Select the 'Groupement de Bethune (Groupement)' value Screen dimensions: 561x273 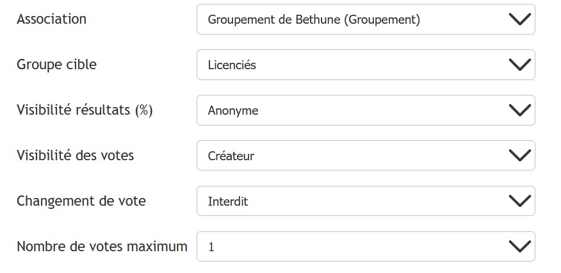coord(314,20)
